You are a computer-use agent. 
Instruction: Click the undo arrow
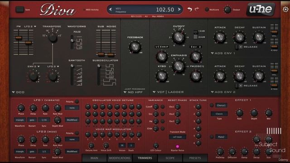pyautogui.click(x=189, y=9)
